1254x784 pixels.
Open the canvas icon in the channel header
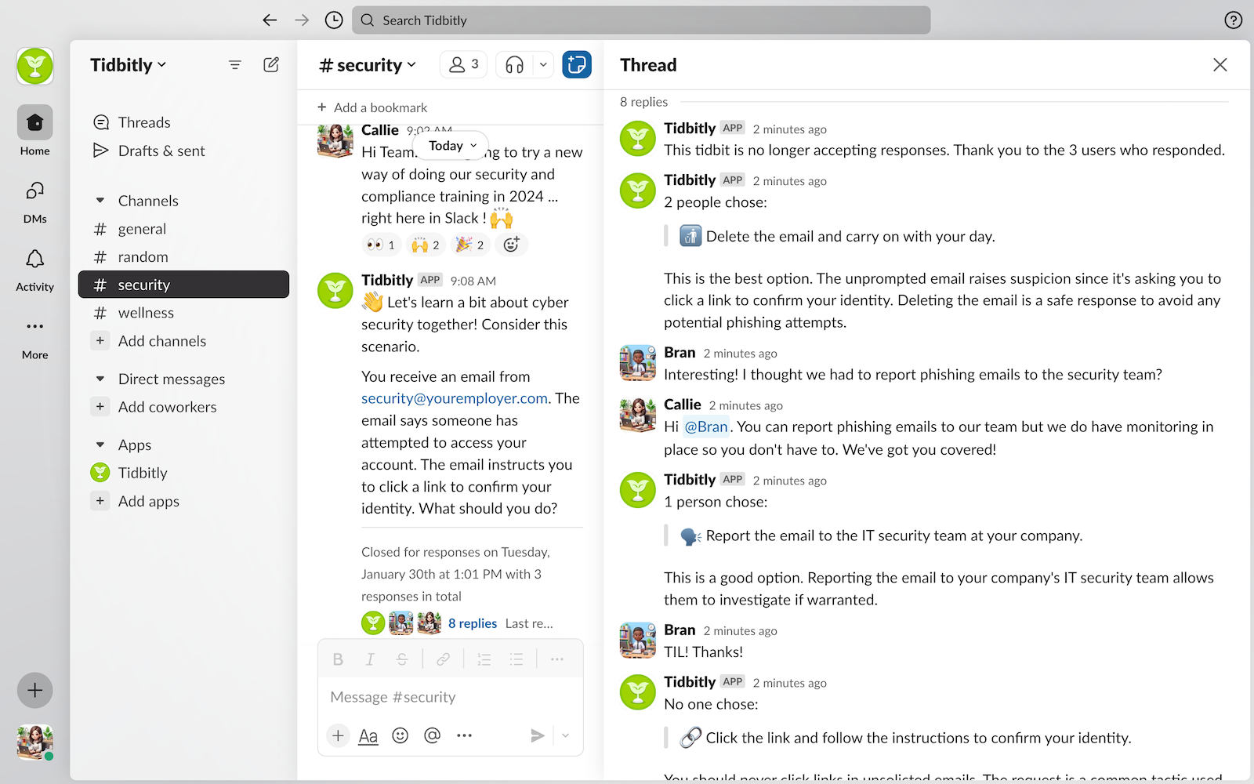pyautogui.click(x=577, y=65)
